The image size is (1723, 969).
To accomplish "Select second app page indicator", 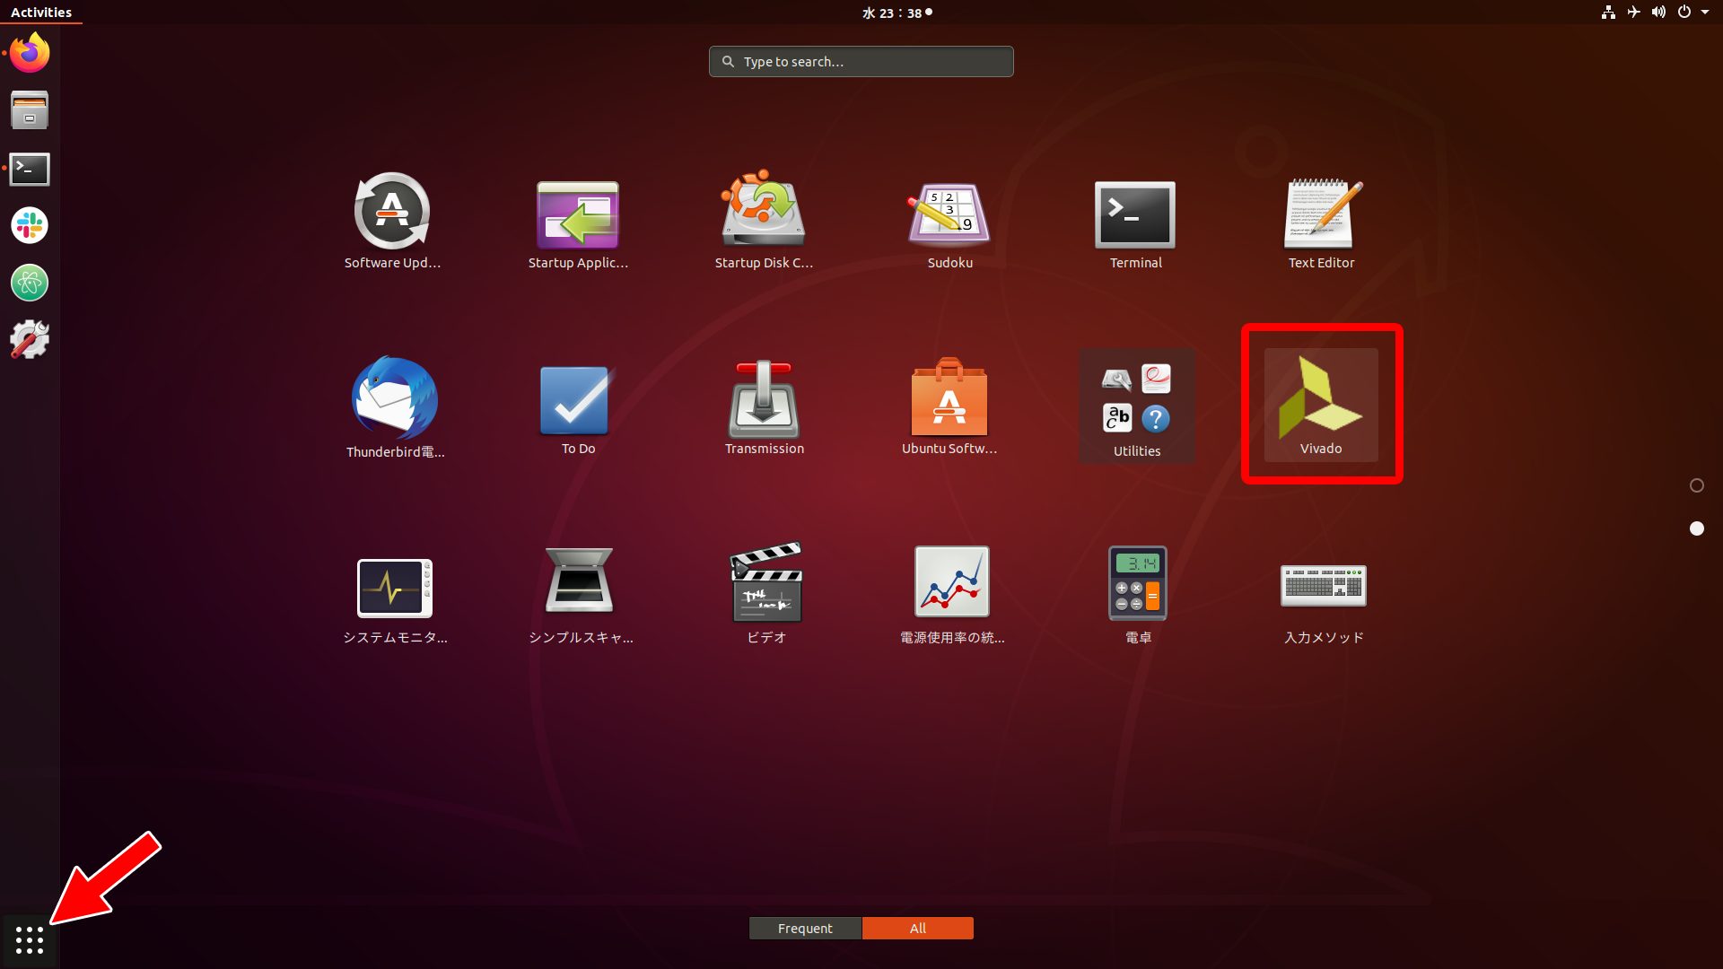I will point(1696,528).
